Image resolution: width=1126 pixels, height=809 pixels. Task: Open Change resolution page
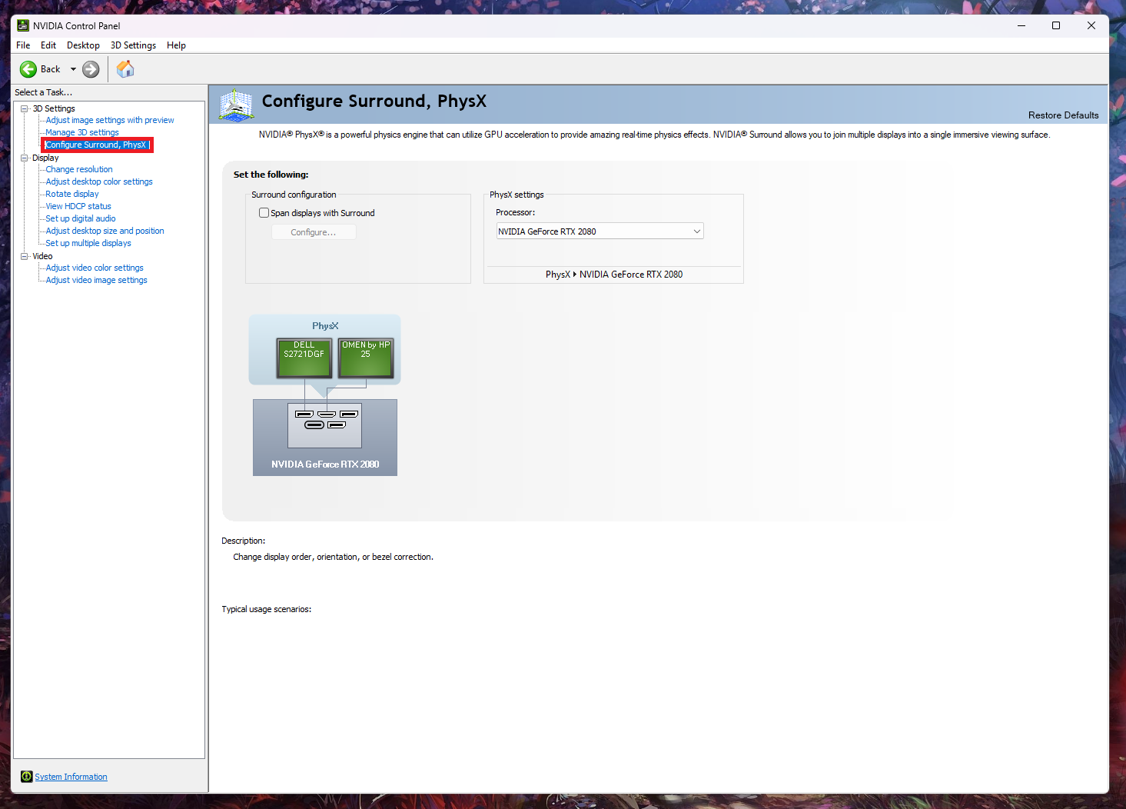tap(79, 169)
